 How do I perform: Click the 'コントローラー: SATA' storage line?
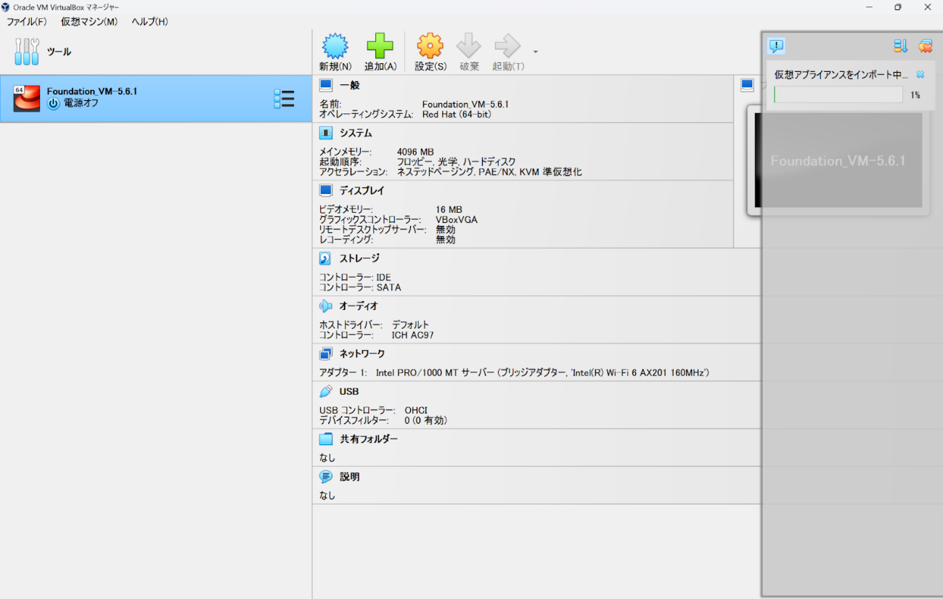coord(360,288)
